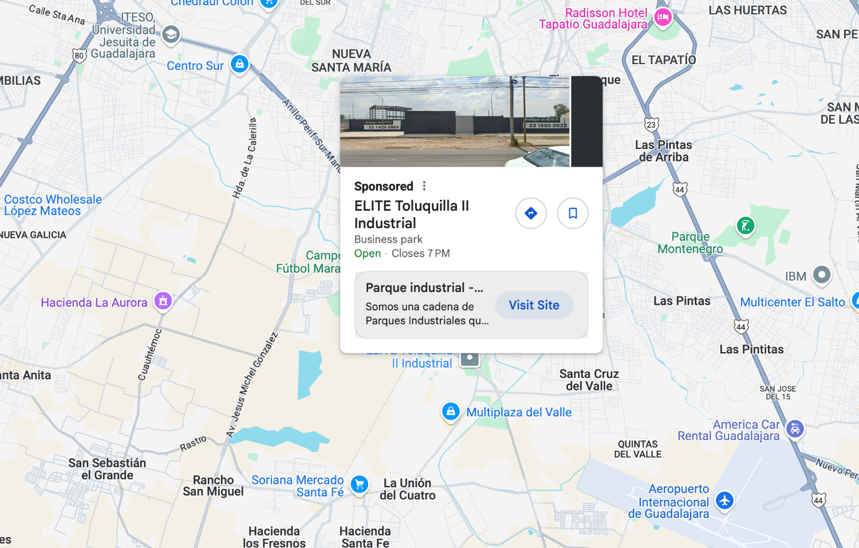Click the America Car Rental car pin
This screenshot has height=548, width=859.
(x=795, y=429)
